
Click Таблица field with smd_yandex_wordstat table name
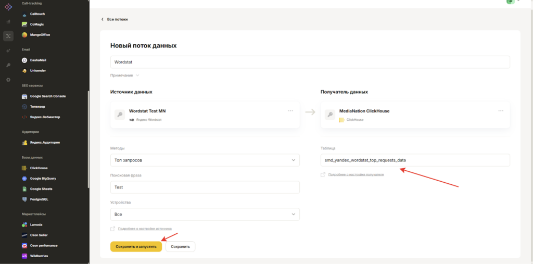point(415,160)
